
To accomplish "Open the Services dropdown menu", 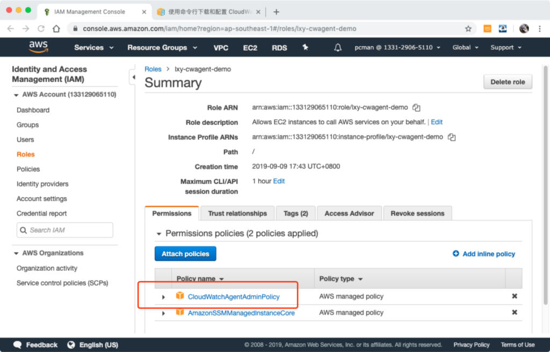I will (x=93, y=48).
